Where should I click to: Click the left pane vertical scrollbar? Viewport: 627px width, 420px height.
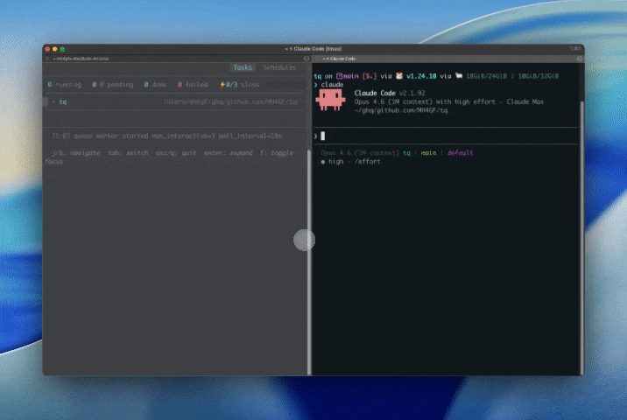tap(309, 262)
